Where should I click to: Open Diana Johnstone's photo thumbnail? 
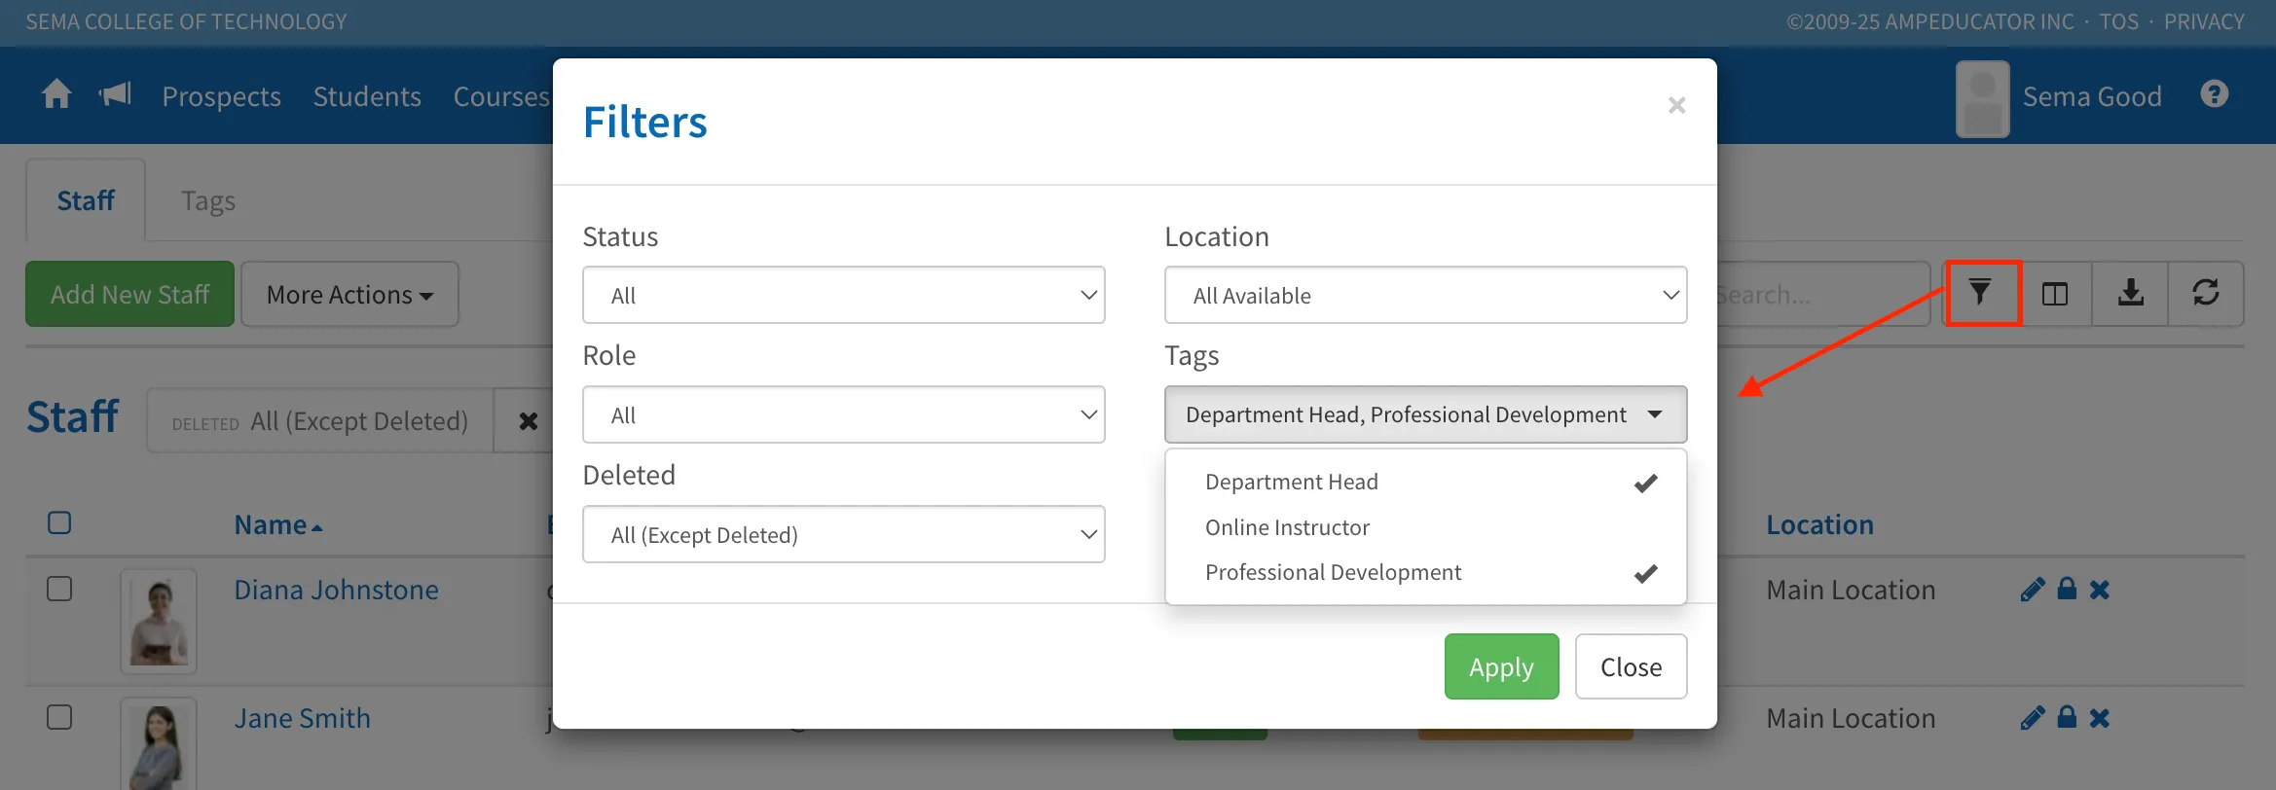pos(159,622)
